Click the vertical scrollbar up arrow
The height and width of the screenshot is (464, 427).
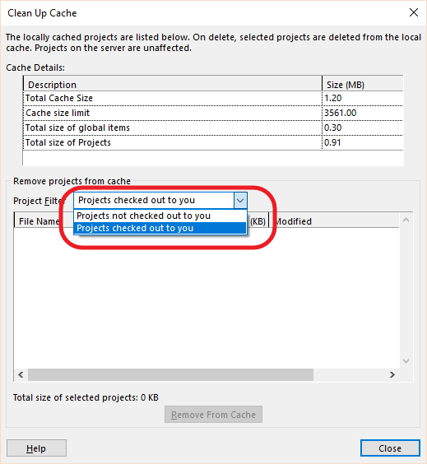tap(406, 220)
